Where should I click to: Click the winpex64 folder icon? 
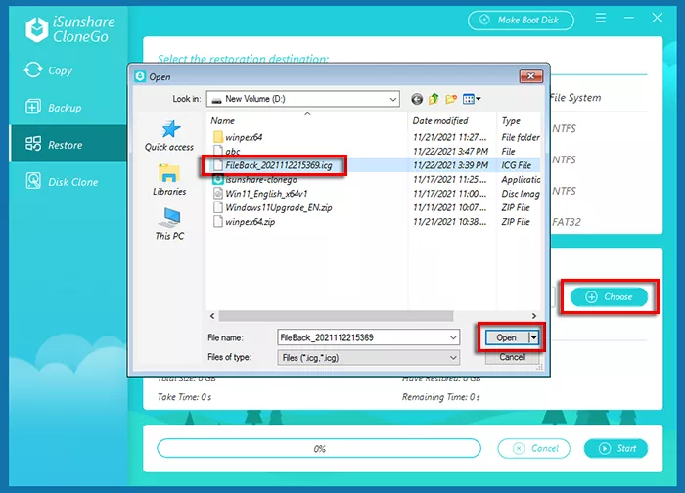(217, 137)
